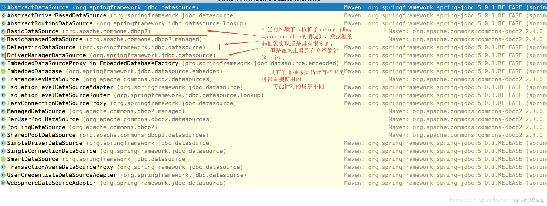Select SharedPoolDataSource entry
The width and height of the screenshot is (547, 206).
pos(273,135)
